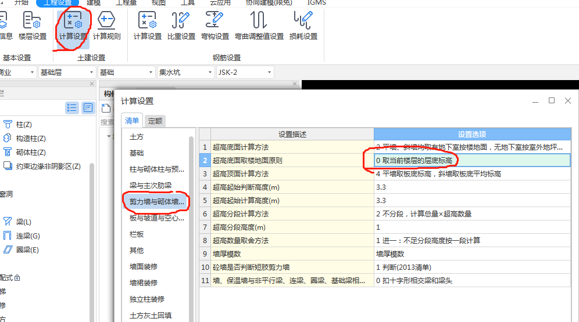Select 构造柱(Z) component type
Screen dimensions: 579x322
point(24,139)
